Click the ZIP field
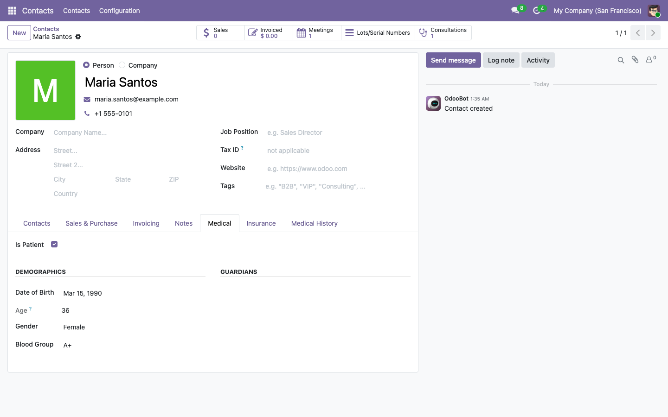This screenshot has width=668, height=417. click(186, 179)
